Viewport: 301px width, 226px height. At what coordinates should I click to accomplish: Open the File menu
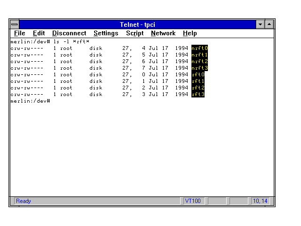(x=20, y=33)
